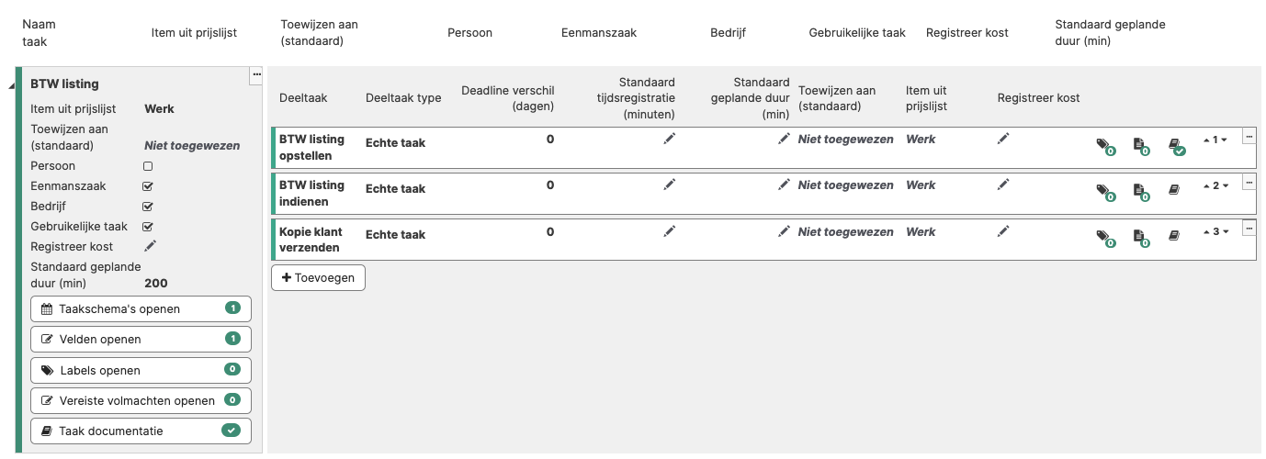The width and height of the screenshot is (1266, 459).
Task: Open three-dots menu for BTW listing indienen row
Action: (x=1249, y=182)
